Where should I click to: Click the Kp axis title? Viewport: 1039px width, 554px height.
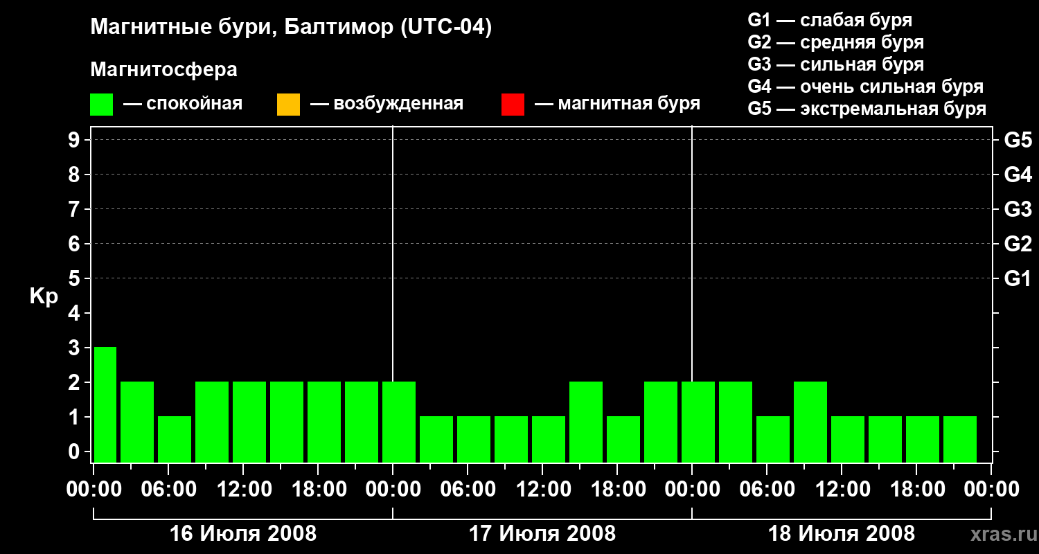pyautogui.click(x=44, y=296)
